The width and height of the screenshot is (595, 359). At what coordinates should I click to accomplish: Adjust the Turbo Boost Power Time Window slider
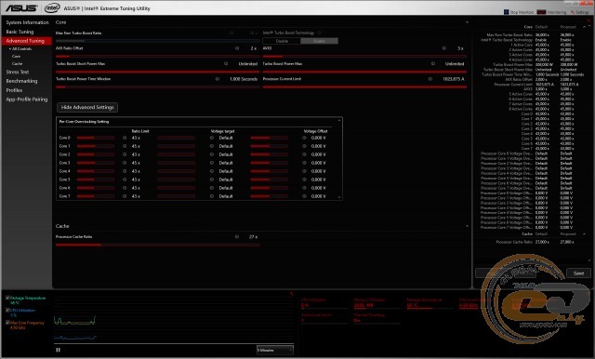point(157,86)
